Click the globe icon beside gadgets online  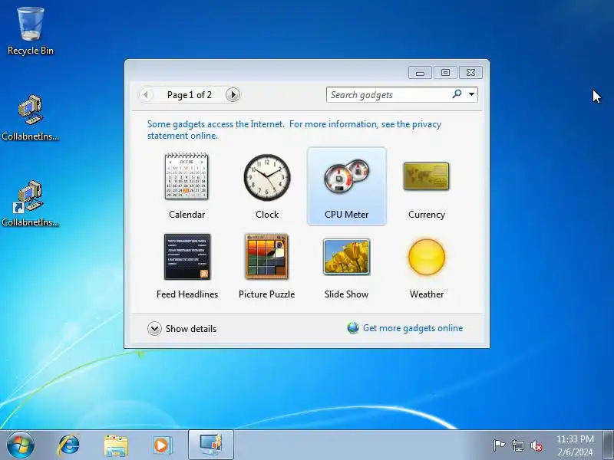click(353, 328)
